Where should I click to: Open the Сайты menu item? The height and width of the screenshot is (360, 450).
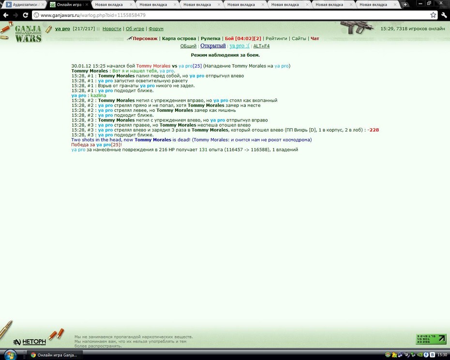pyautogui.click(x=299, y=39)
